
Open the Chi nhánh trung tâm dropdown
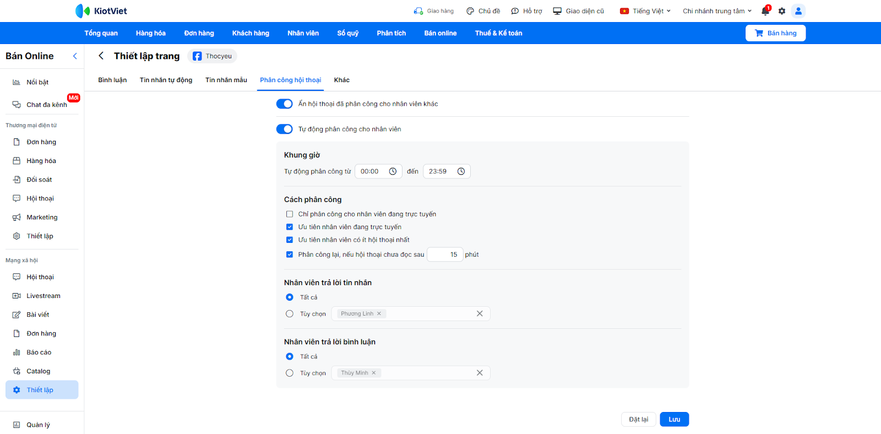click(x=717, y=11)
